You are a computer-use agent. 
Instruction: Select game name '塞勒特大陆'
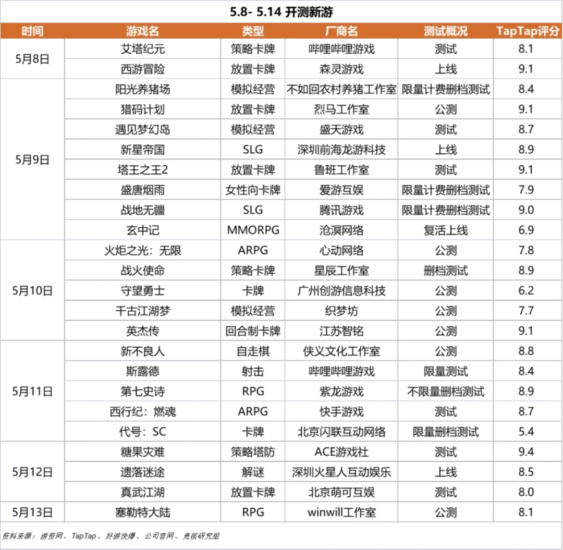[x=142, y=512]
